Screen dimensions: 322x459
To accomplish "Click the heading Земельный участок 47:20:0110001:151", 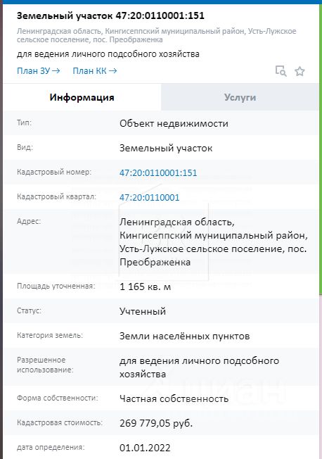I will pos(110,15).
